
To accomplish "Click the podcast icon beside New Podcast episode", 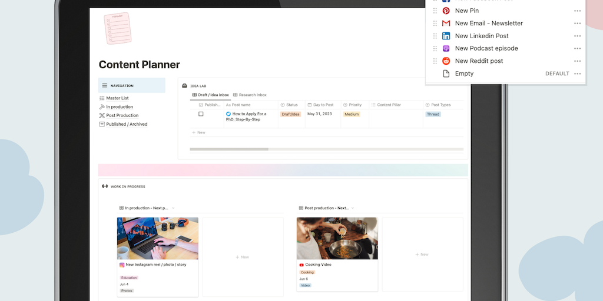I will [x=446, y=48].
